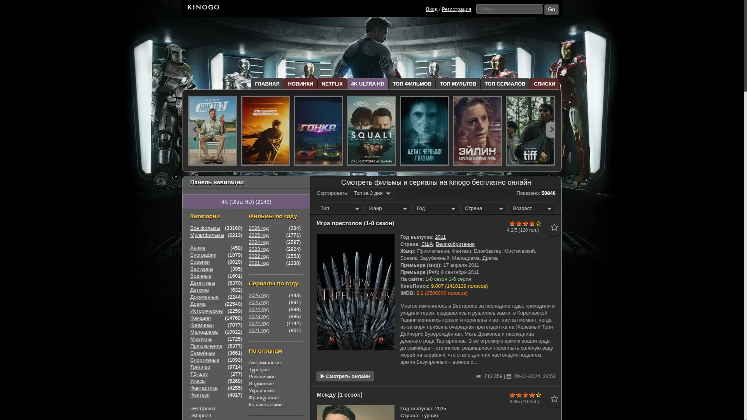Open Сортировать dropdown Топ за 3 дня
Screen dimensions: 747x420
(x=372, y=193)
